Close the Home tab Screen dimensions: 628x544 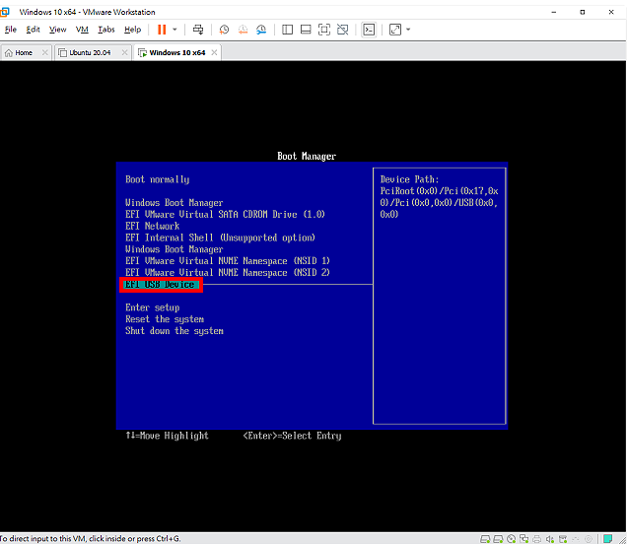(x=45, y=52)
